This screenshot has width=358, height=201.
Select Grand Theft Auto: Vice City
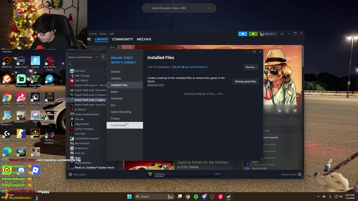coord(88,105)
